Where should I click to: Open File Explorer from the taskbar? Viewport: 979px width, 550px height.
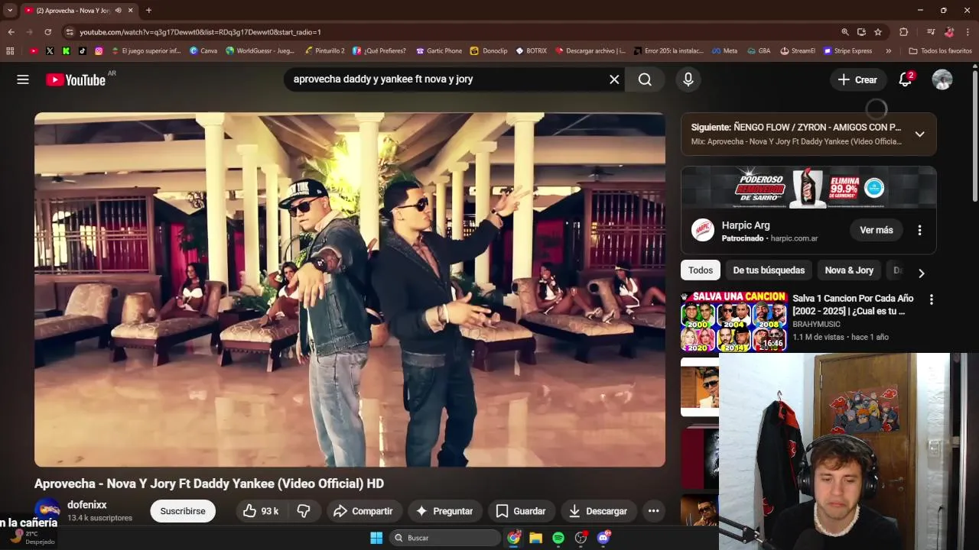pyautogui.click(x=536, y=538)
